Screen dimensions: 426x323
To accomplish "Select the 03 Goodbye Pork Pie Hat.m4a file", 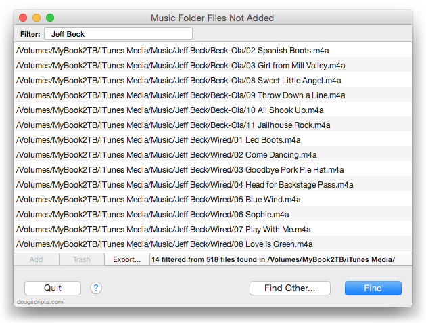I will pyautogui.click(x=213, y=170).
